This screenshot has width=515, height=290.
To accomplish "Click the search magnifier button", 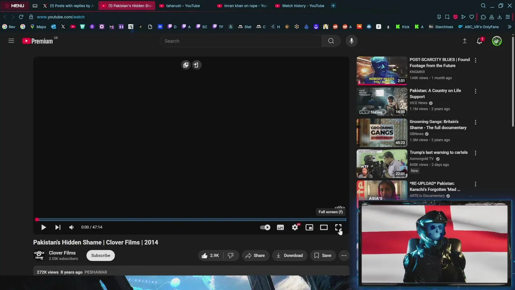I will [331, 41].
